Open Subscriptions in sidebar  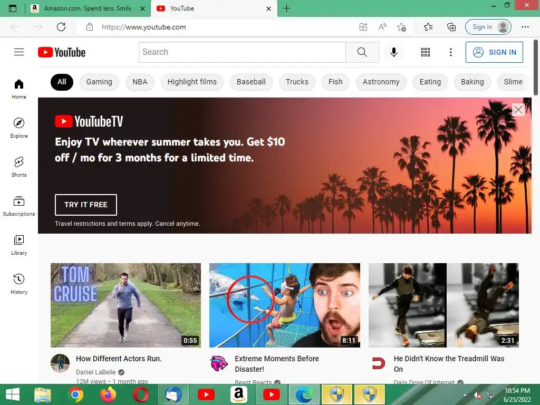(x=19, y=206)
